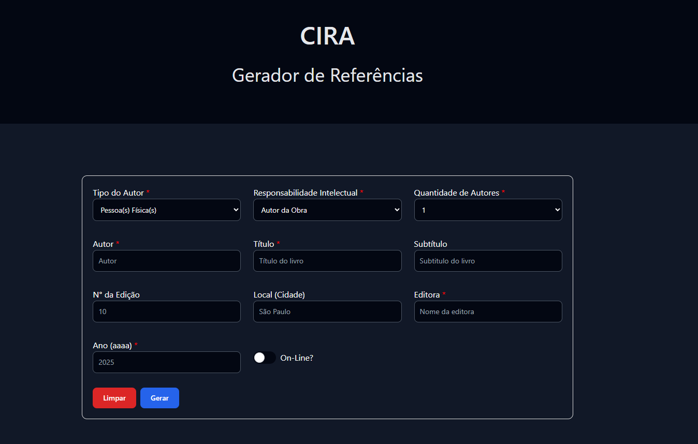This screenshot has height=444, width=698.
Task: Open the Quantidade de Autores dropdown
Action: [488, 210]
